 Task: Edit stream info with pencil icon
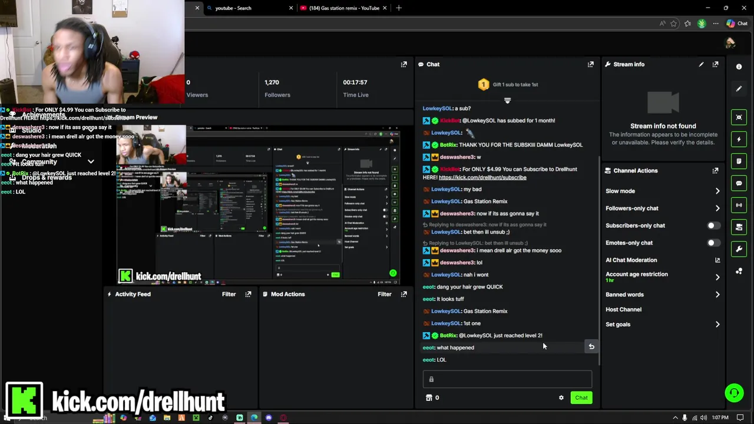click(701, 64)
